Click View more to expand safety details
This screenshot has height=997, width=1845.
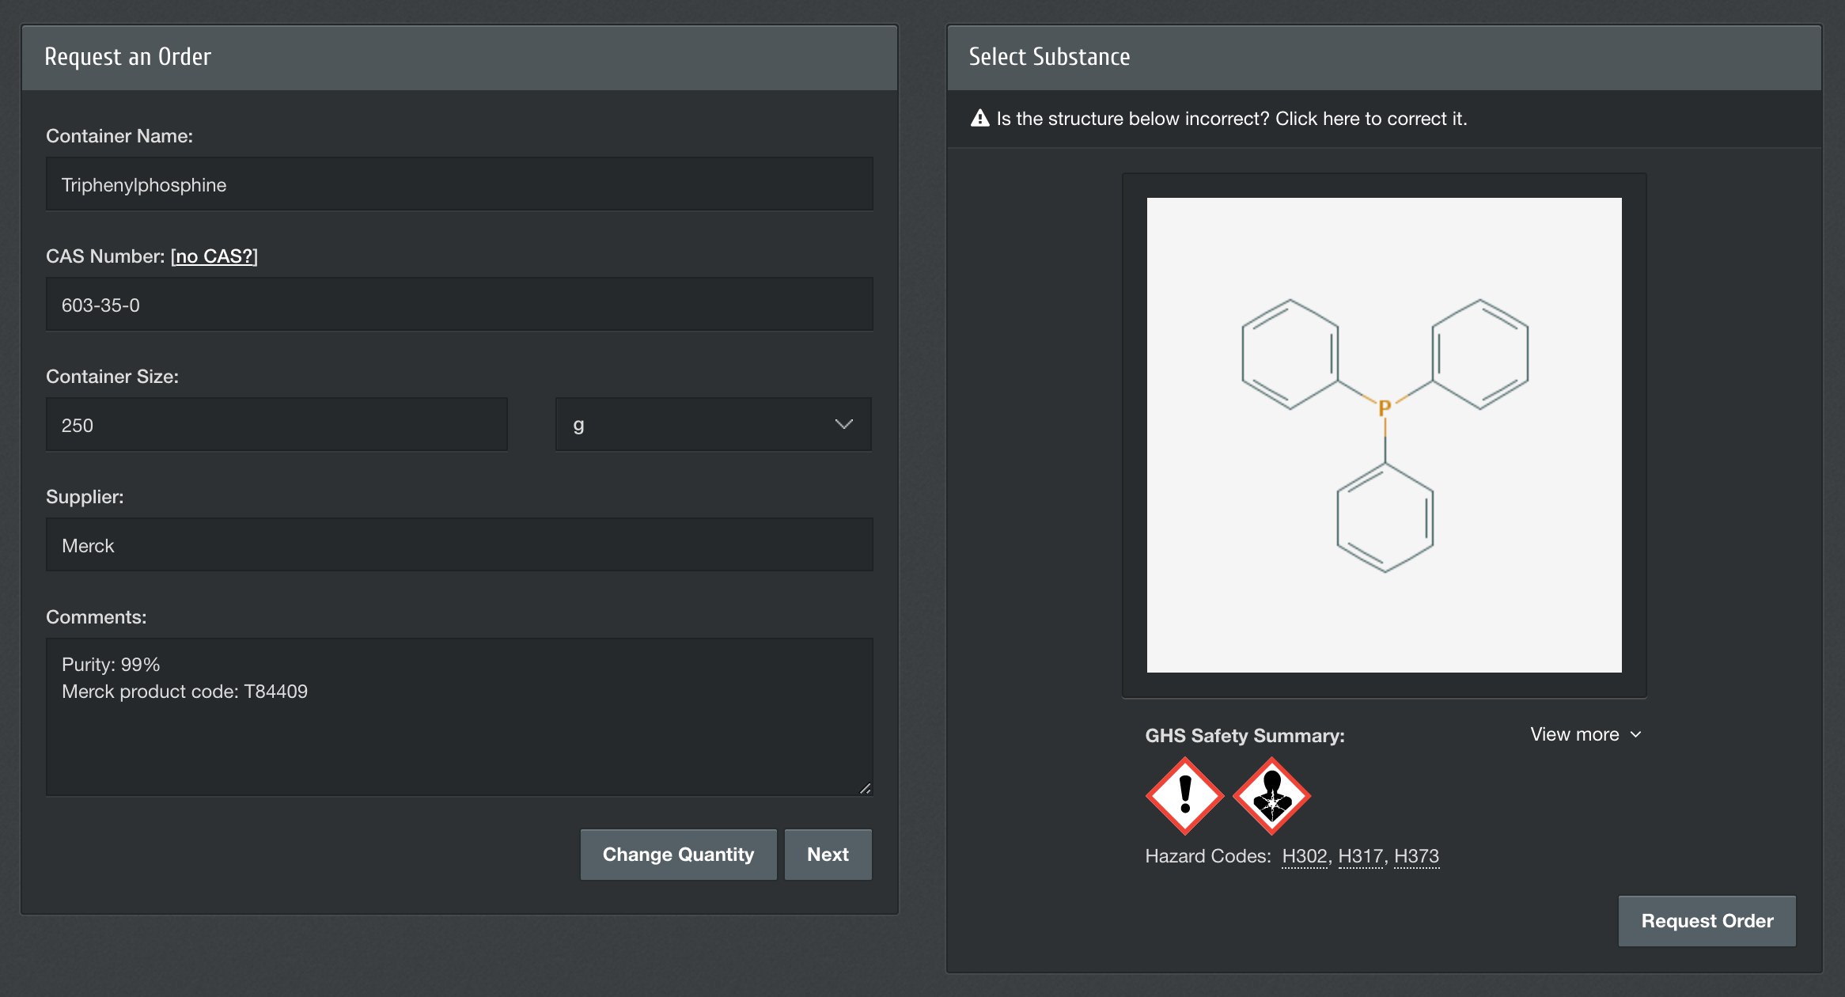point(1584,734)
